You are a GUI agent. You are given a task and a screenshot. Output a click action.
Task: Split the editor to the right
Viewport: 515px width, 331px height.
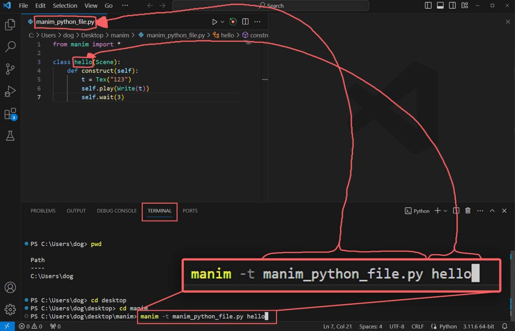coord(245,22)
